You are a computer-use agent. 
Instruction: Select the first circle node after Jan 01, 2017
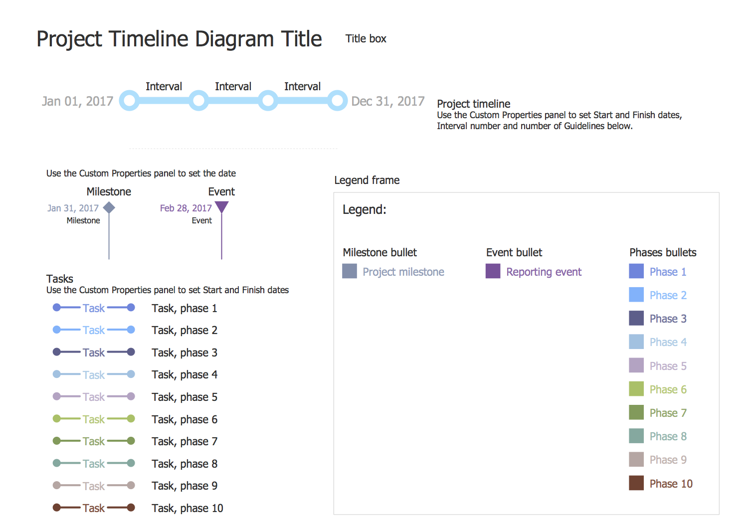[129, 101]
